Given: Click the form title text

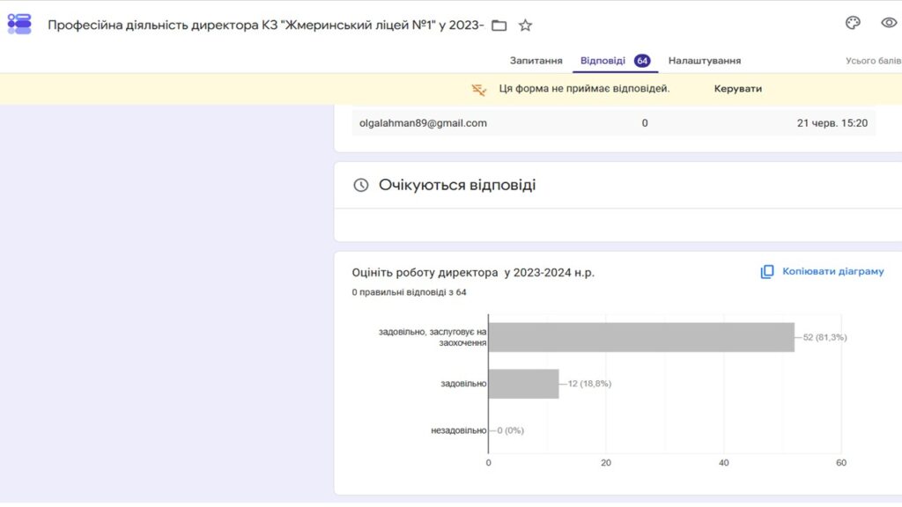Looking at the screenshot, I should coord(265,26).
